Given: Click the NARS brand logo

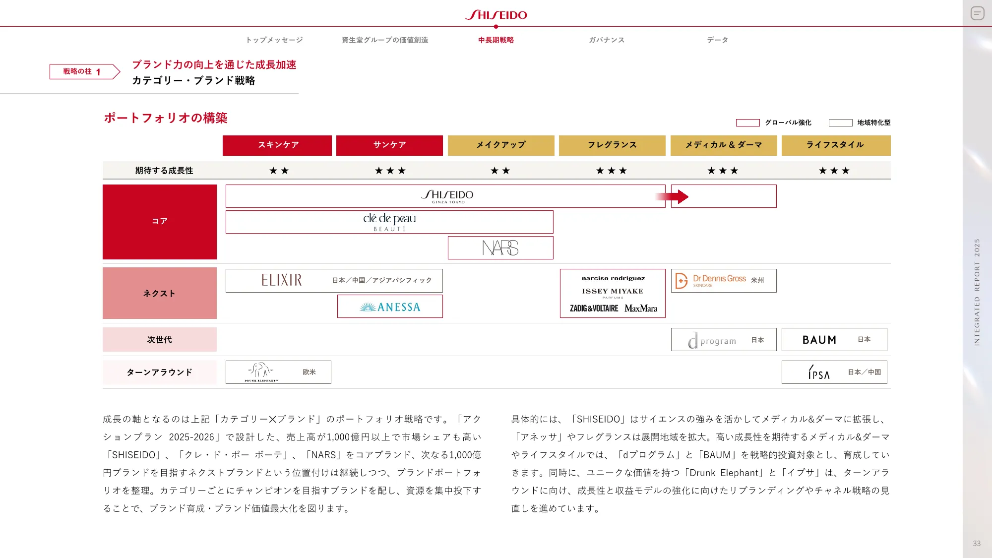Looking at the screenshot, I should [x=500, y=248].
